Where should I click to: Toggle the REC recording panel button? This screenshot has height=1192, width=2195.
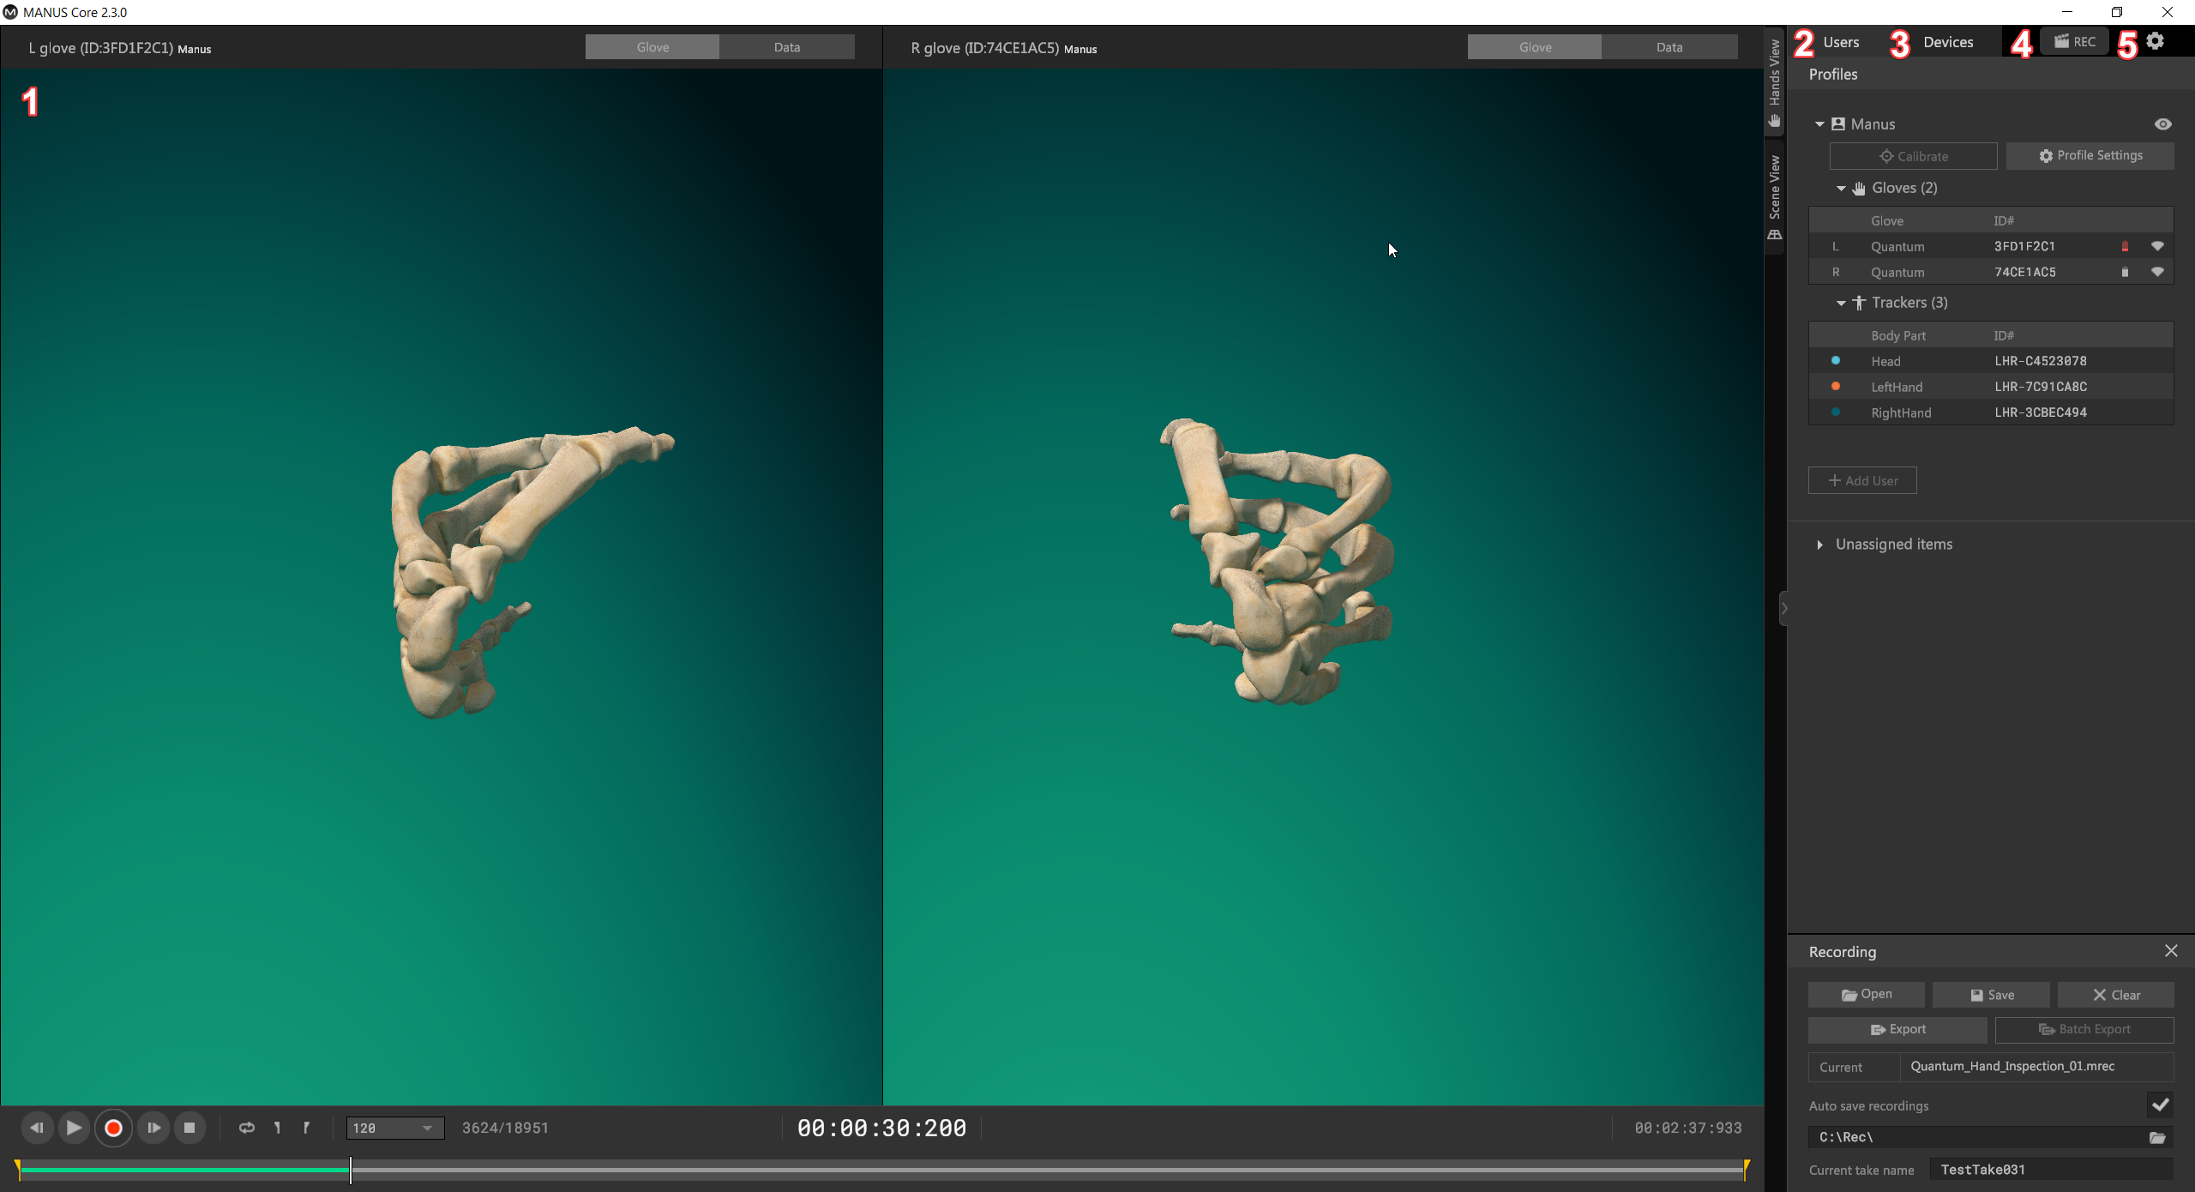2075,41
